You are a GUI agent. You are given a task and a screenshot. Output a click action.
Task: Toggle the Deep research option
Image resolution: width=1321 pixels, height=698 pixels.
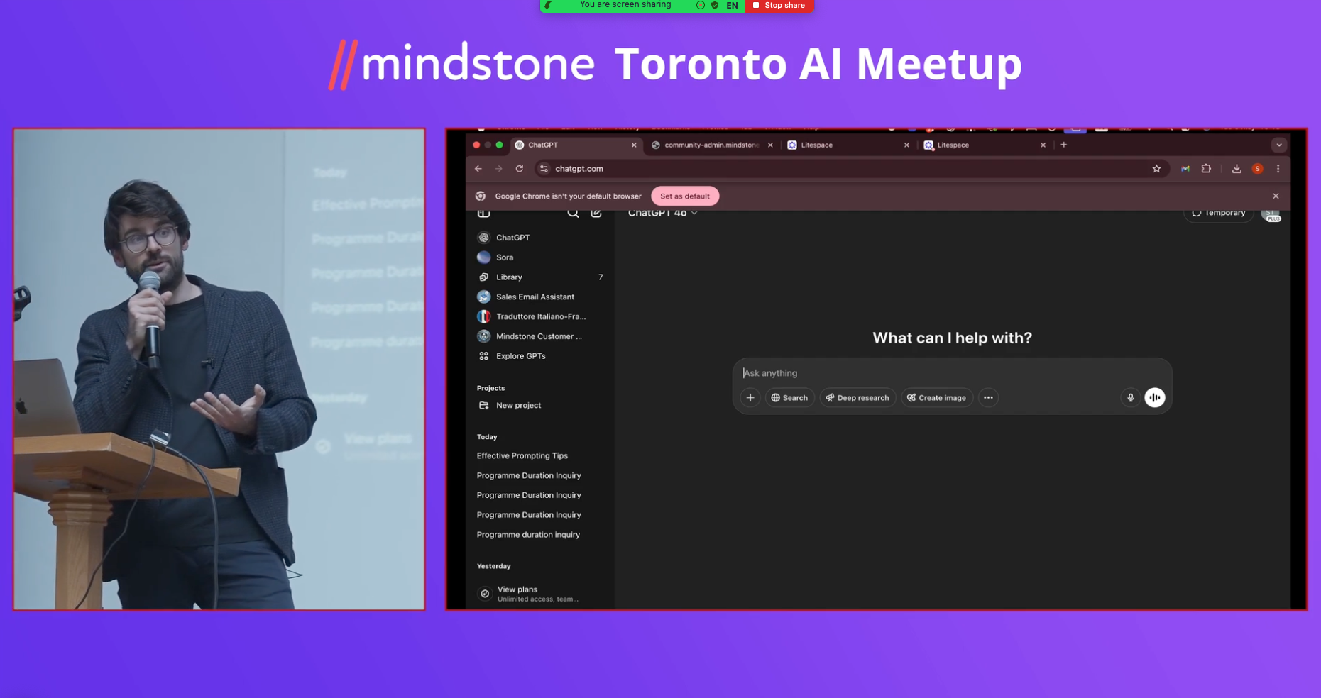857,398
